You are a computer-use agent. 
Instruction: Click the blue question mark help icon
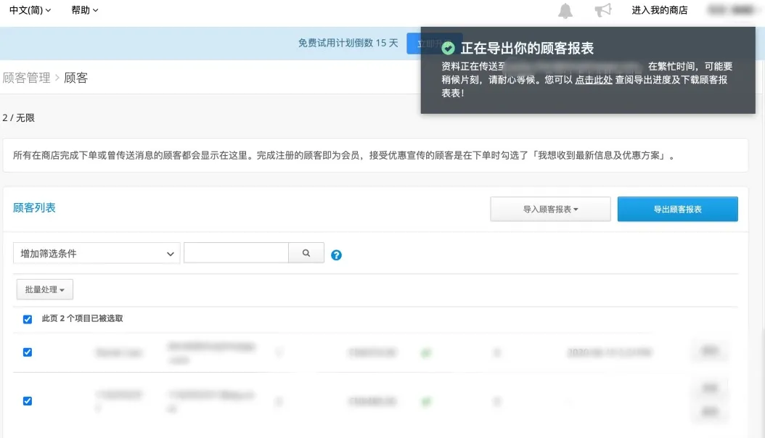coord(336,255)
